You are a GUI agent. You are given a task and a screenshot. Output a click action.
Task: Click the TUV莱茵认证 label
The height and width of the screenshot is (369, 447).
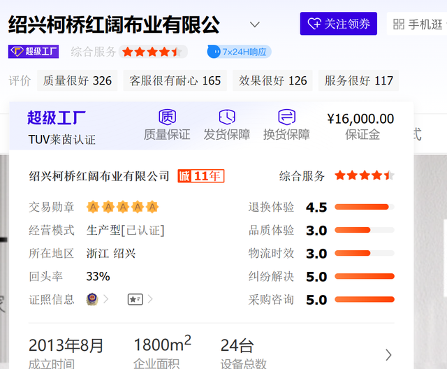coord(62,140)
